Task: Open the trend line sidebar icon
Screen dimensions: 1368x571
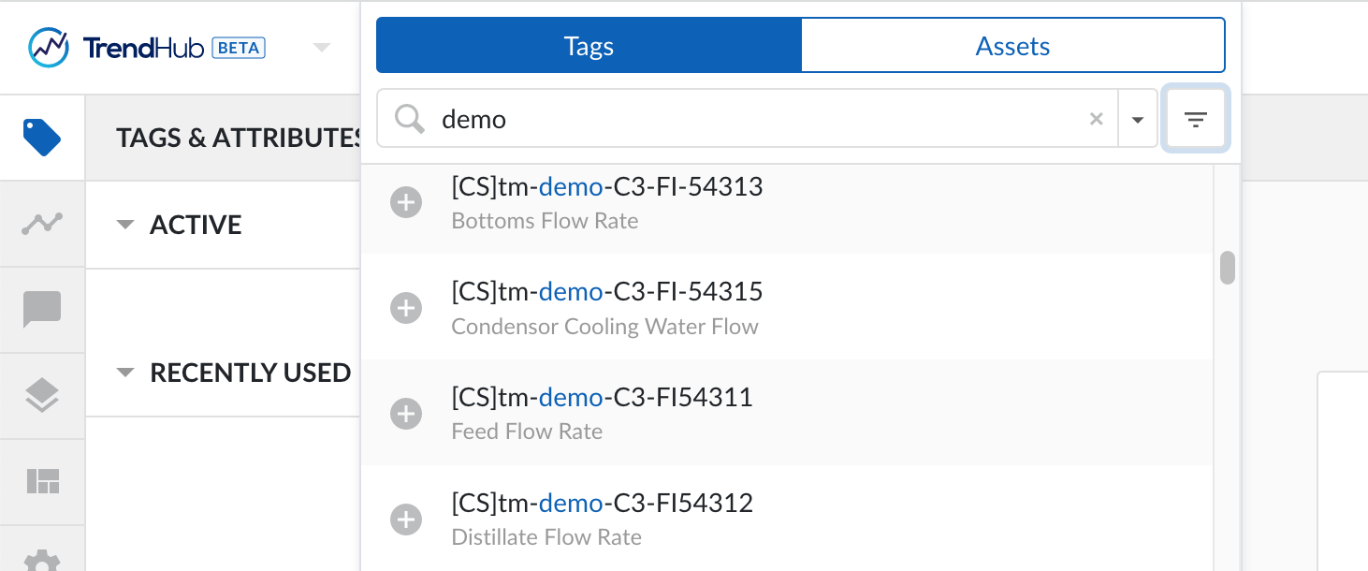Action: (x=42, y=223)
